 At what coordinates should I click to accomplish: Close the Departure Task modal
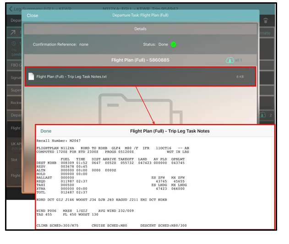(x=33, y=16)
